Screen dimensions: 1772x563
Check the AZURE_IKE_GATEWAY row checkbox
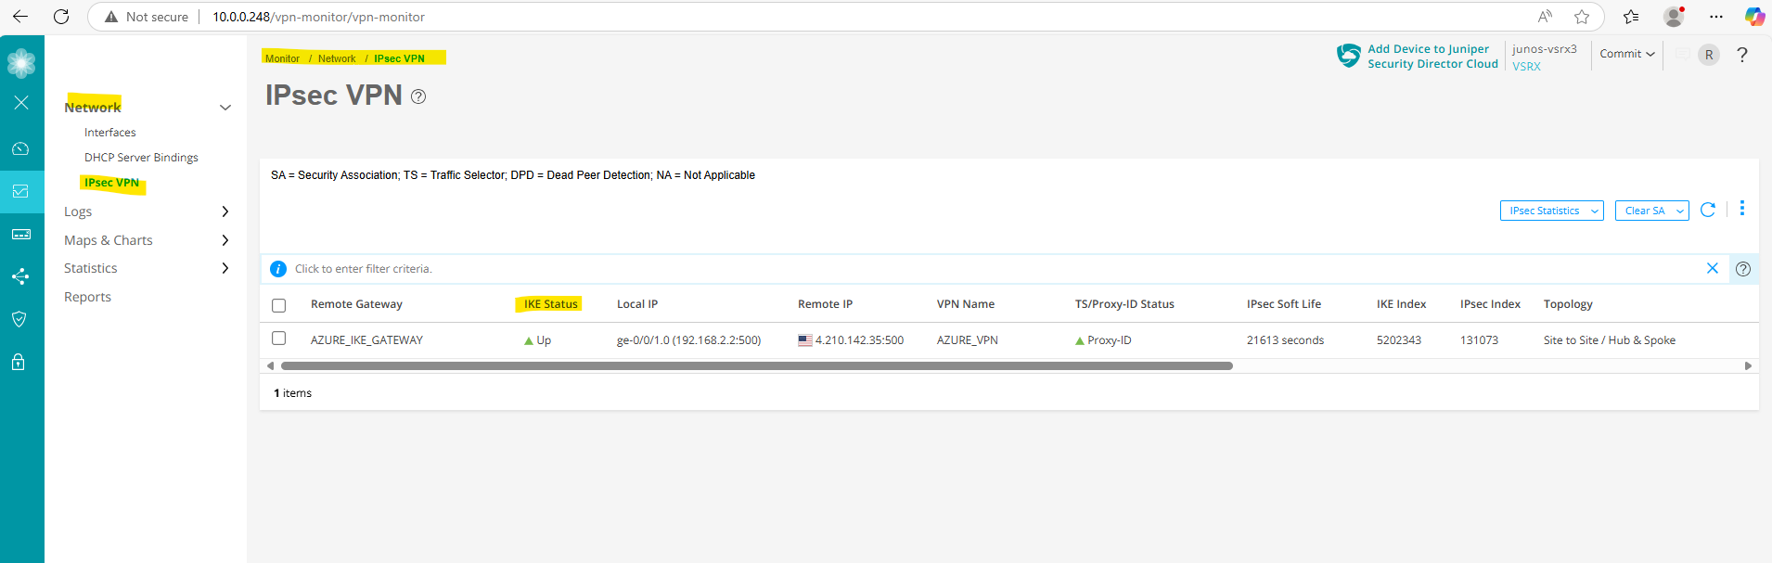coord(278,339)
